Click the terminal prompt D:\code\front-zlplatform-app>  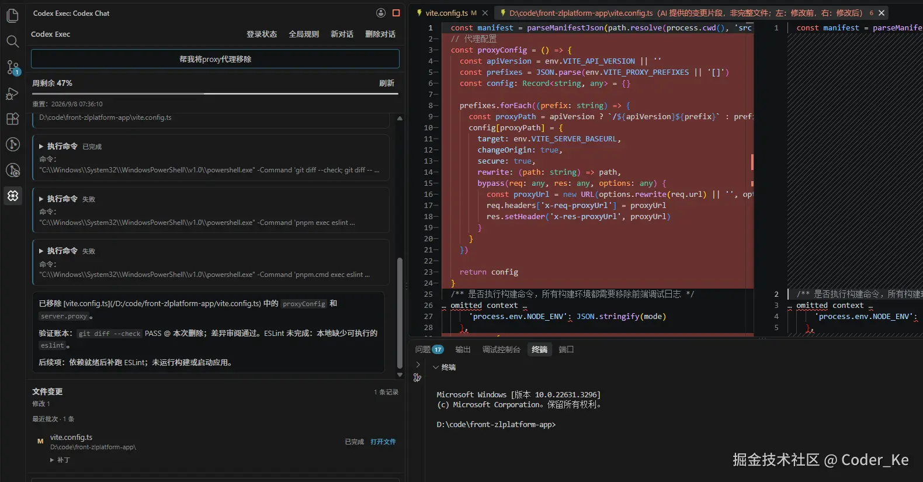[496, 425]
